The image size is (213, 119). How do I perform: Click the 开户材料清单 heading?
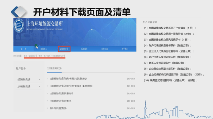pyautogui.click(x=150, y=22)
